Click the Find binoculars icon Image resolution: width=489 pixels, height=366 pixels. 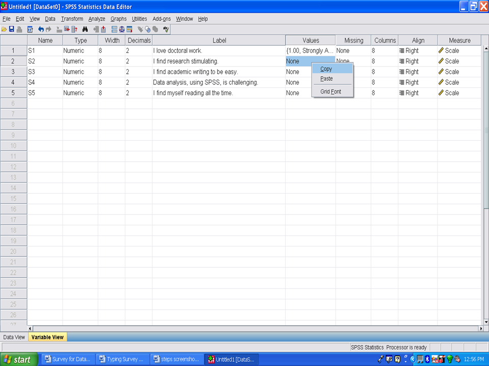(86, 29)
